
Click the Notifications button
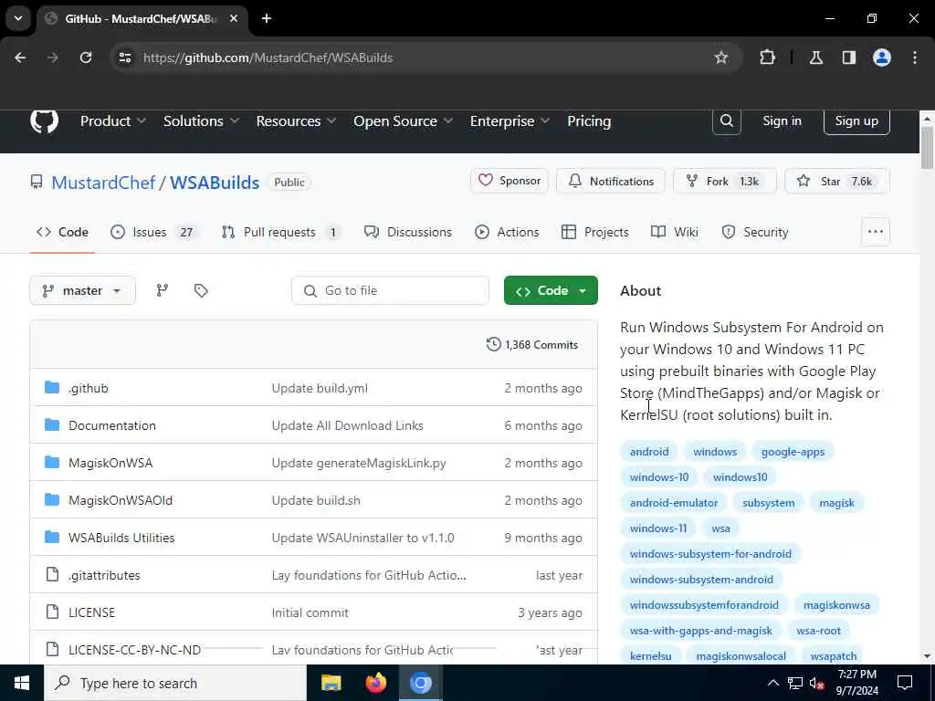tap(611, 181)
